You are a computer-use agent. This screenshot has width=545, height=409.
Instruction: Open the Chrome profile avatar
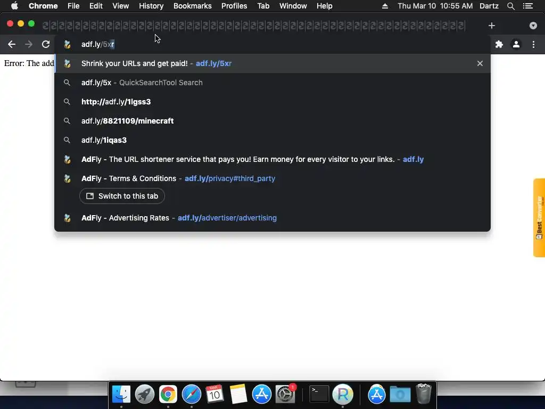point(516,44)
